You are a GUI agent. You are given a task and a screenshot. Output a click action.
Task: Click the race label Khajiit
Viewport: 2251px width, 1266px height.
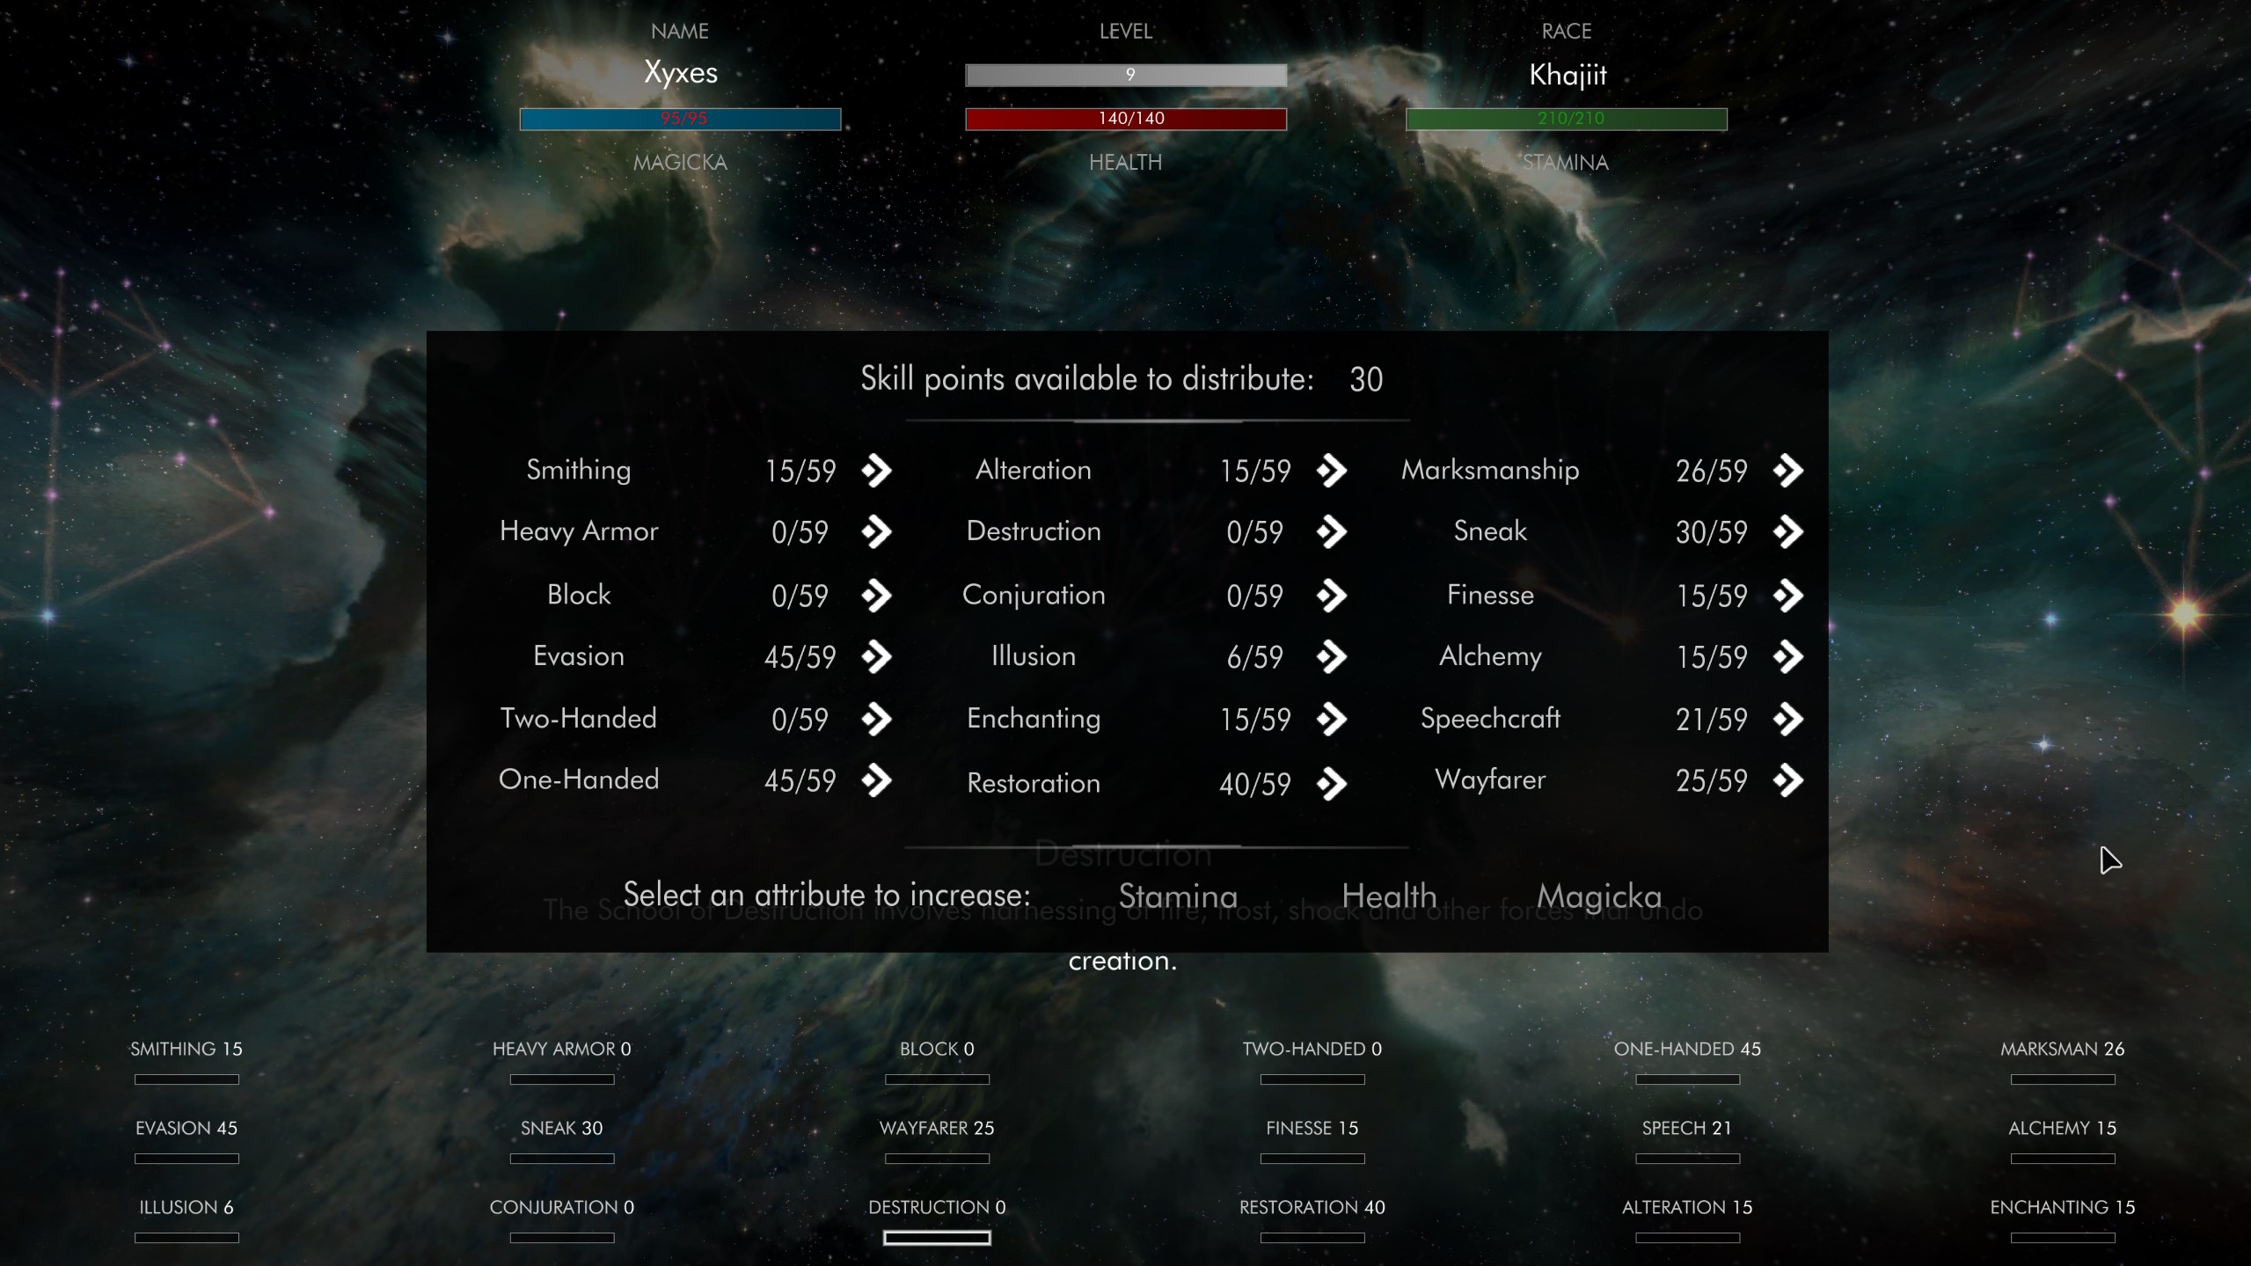tap(1568, 75)
